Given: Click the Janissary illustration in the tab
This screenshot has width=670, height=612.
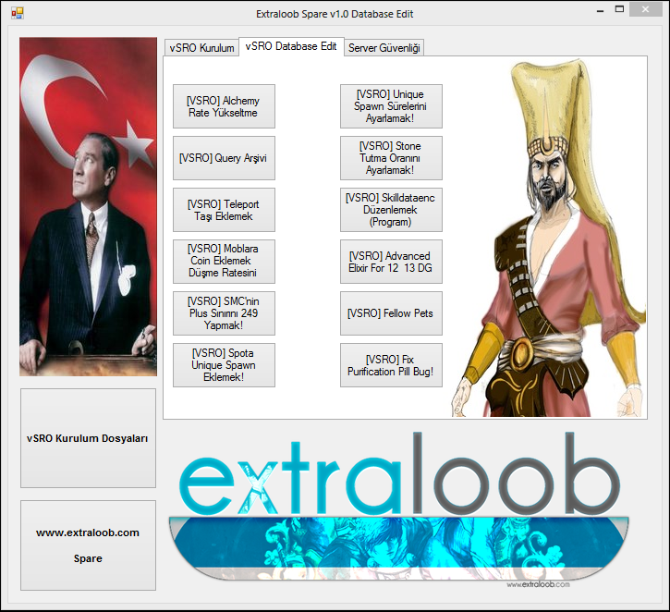Looking at the screenshot, I should (x=549, y=238).
